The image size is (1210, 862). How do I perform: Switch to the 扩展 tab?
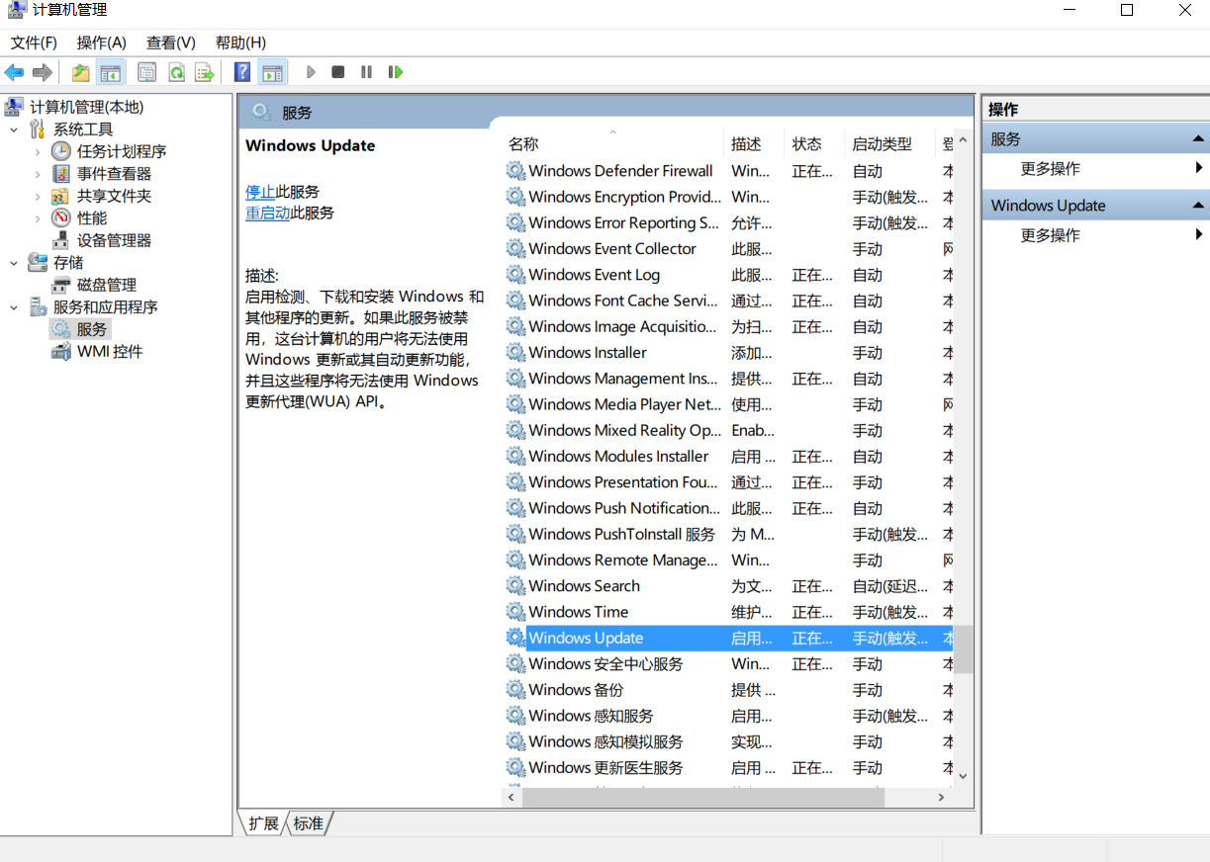[263, 822]
